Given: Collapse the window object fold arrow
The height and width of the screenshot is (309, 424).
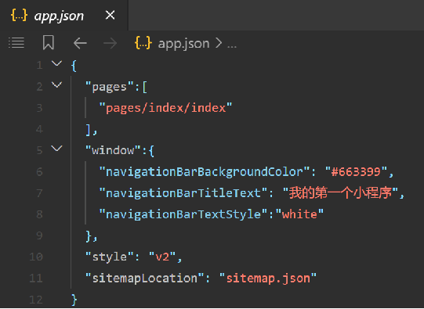Looking at the screenshot, I should coord(56,149).
